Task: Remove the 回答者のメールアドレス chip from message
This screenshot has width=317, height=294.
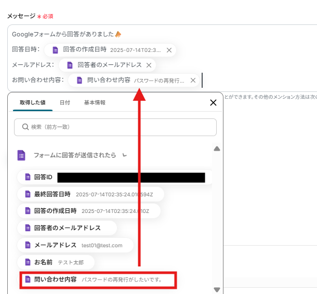Action: [149, 65]
